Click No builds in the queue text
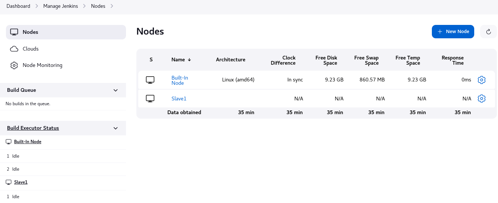This screenshot has height=203, width=498. (28, 104)
